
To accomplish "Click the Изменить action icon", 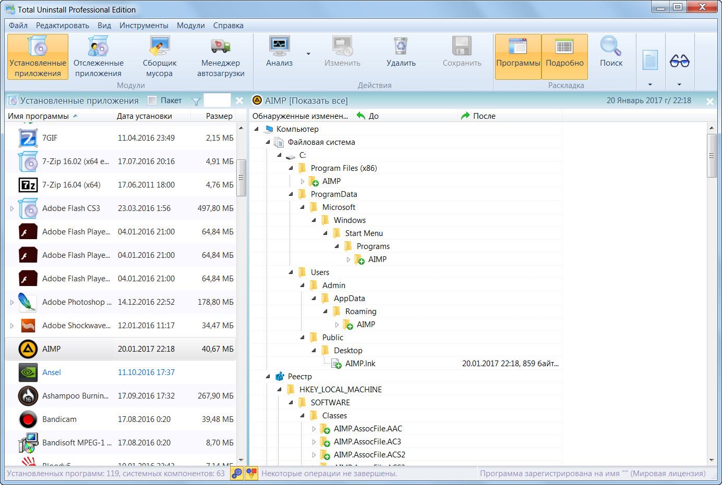I will coord(342,46).
